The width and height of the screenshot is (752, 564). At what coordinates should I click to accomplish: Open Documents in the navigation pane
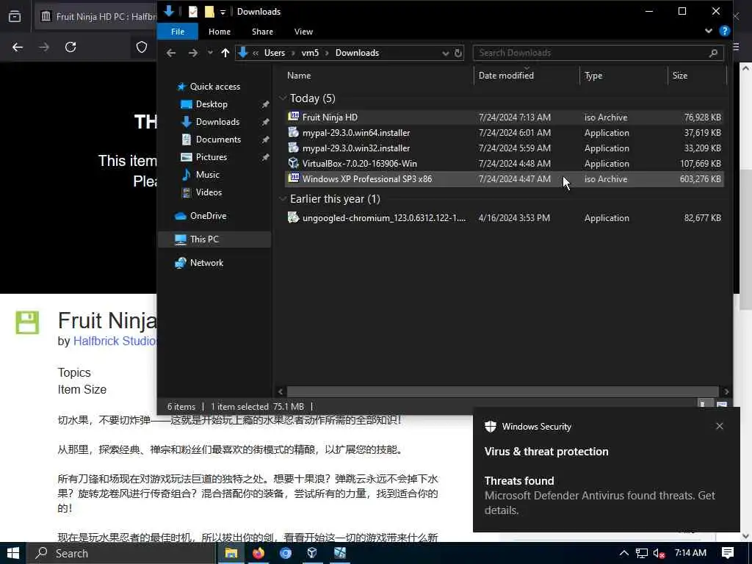point(218,139)
